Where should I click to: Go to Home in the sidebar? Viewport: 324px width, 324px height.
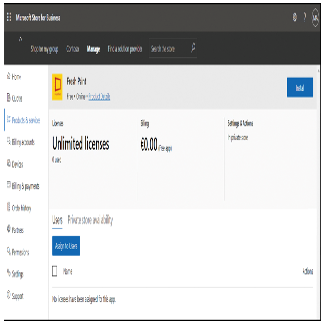16,77
